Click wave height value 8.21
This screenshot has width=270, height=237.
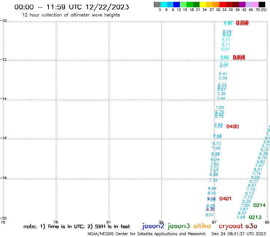[258, 170]
